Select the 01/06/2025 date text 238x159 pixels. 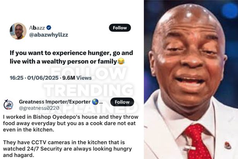43,78
